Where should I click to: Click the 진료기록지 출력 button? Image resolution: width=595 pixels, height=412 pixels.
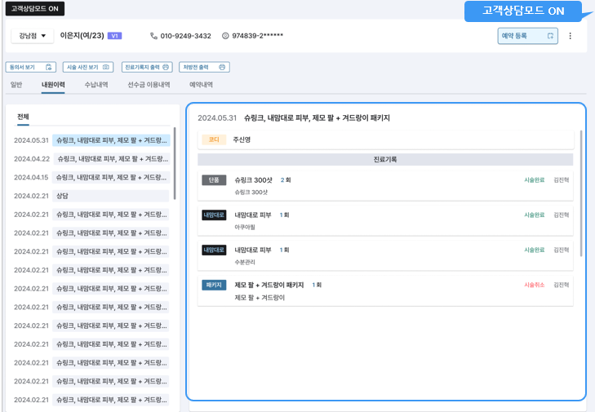[147, 67]
